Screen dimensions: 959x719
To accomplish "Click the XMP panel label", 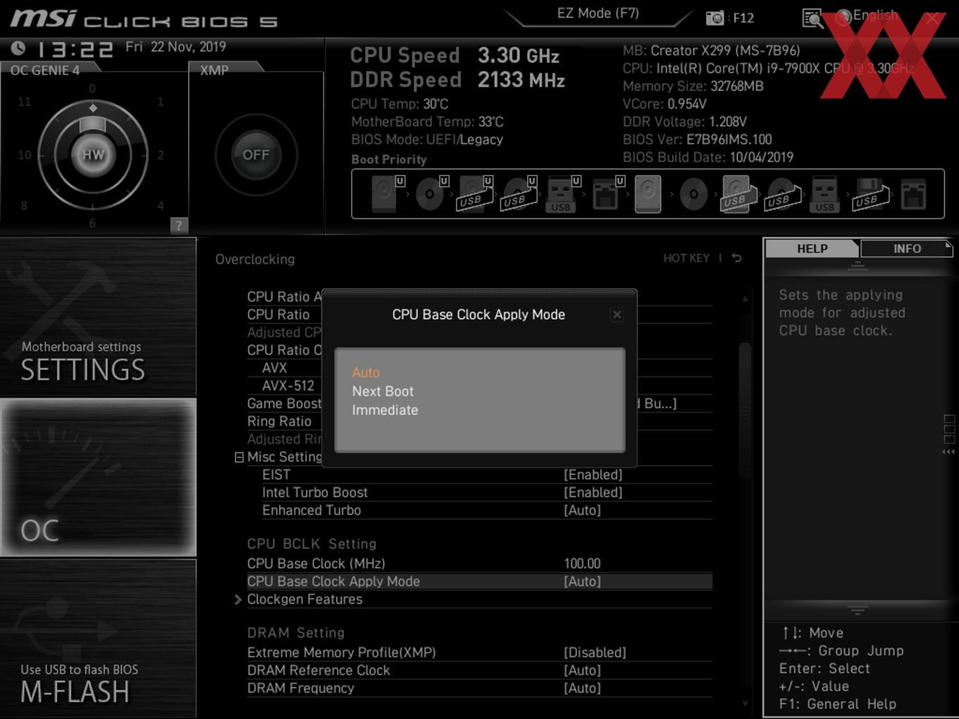I will click(214, 70).
